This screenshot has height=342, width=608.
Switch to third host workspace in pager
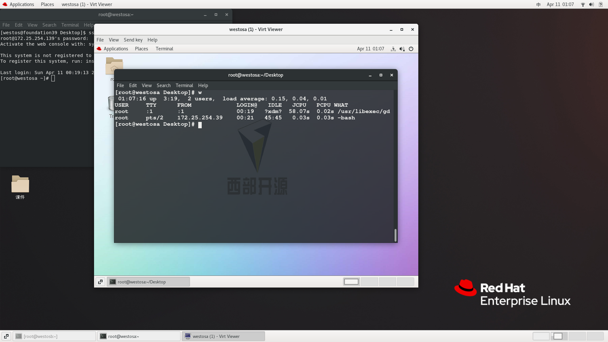[x=577, y=336]
